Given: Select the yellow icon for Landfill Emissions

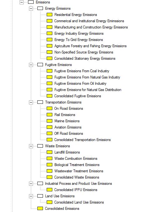Looking at the screenshot, I should click(49, 152).
